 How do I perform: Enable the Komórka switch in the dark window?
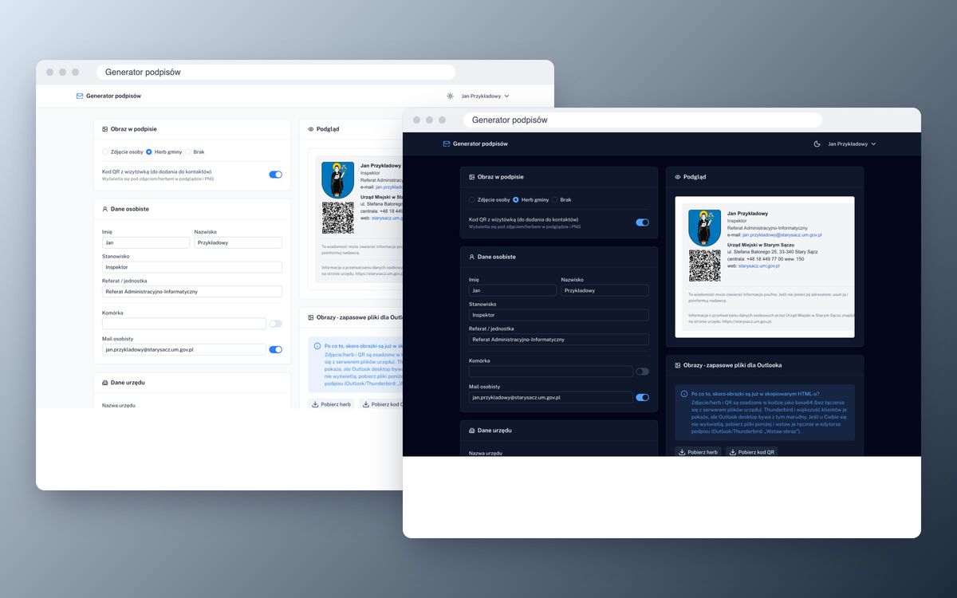(x=642, y=372)
